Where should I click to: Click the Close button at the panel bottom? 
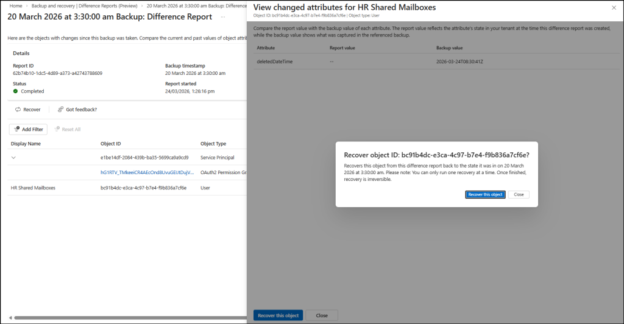[x=322, y=315]
